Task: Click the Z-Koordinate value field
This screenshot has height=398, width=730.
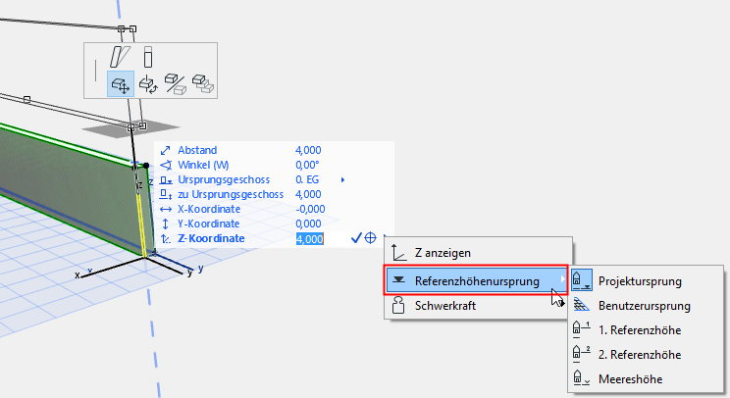Action: click(x=310, y=238)
